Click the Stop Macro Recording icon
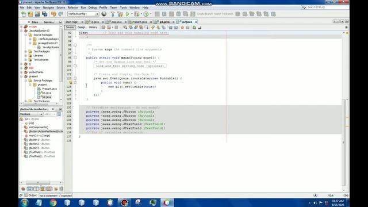 [188, 28]
